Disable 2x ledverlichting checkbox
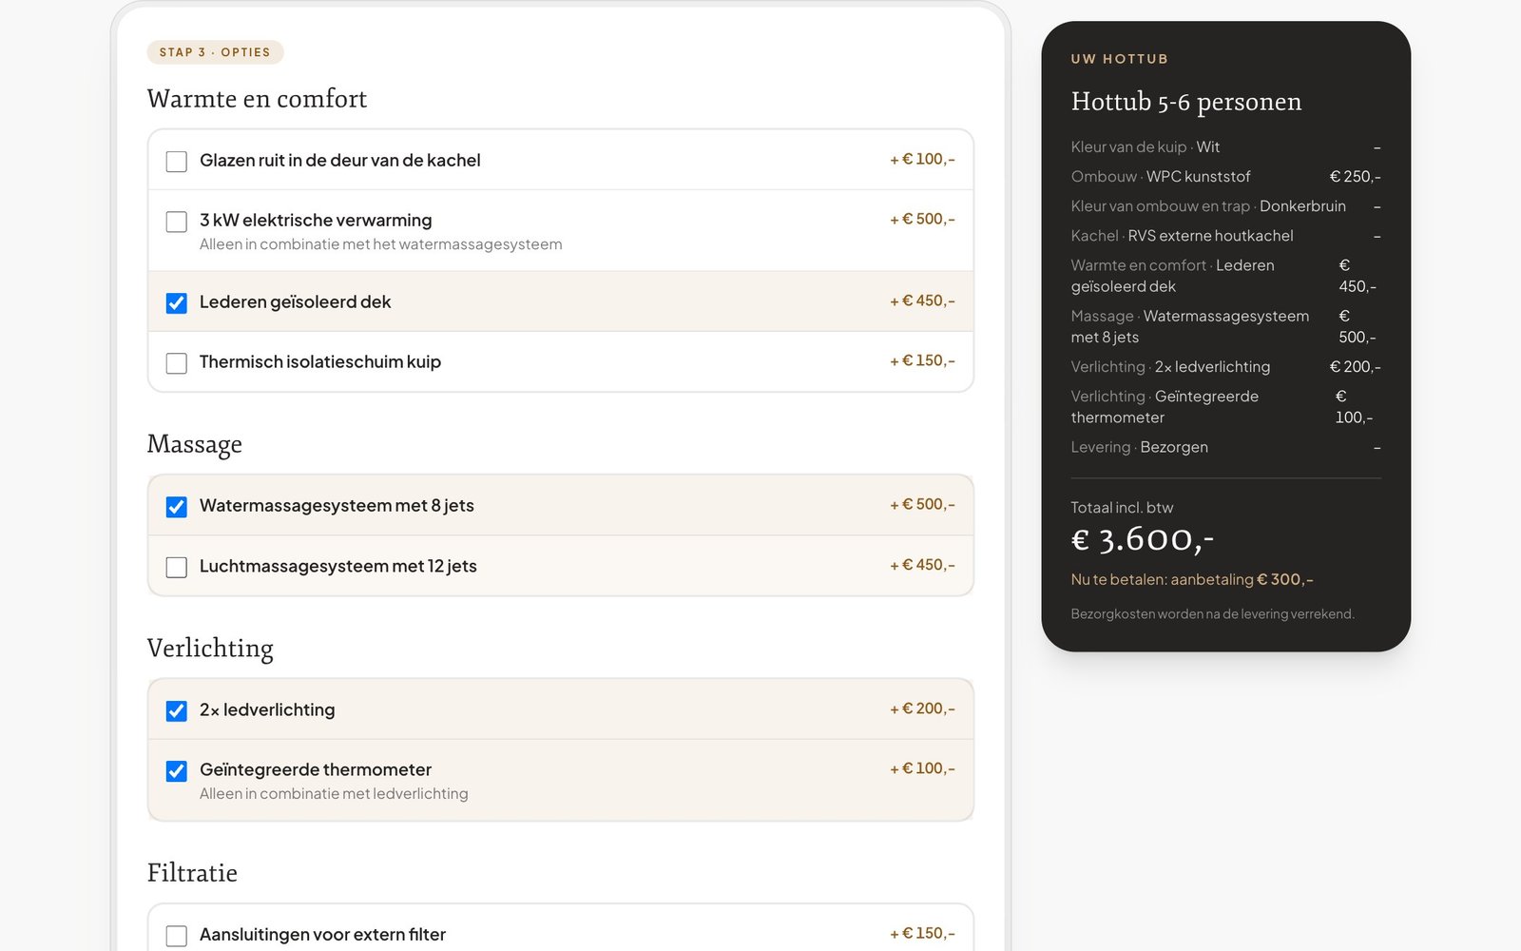 pyautogui.click(x=177, y=711)
